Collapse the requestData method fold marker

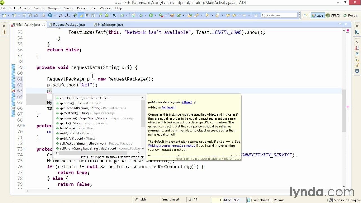(24, 67)
